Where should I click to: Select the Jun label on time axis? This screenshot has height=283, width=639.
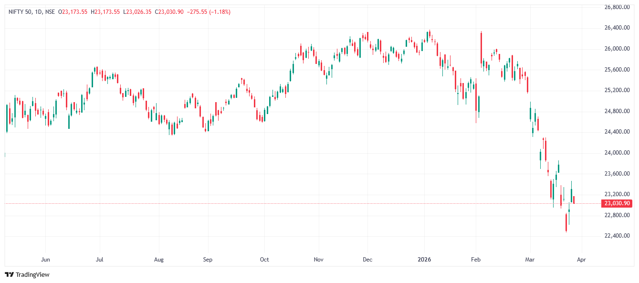[x=46, y=260]
